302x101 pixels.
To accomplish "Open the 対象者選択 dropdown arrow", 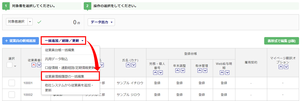I will (x=30, y=22).
